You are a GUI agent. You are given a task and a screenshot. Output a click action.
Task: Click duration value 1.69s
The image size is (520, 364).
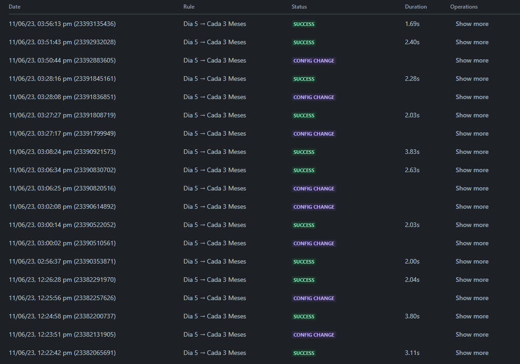(x=412, y=24)
